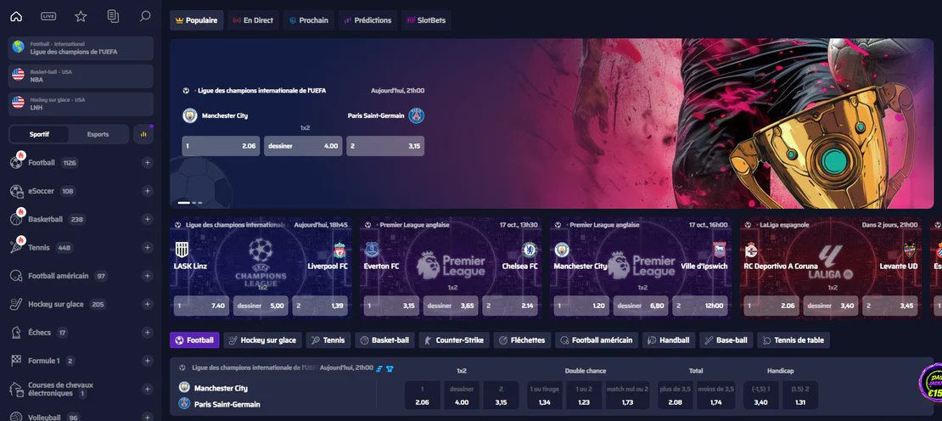Open favorites star icon

tap(81, 16)
